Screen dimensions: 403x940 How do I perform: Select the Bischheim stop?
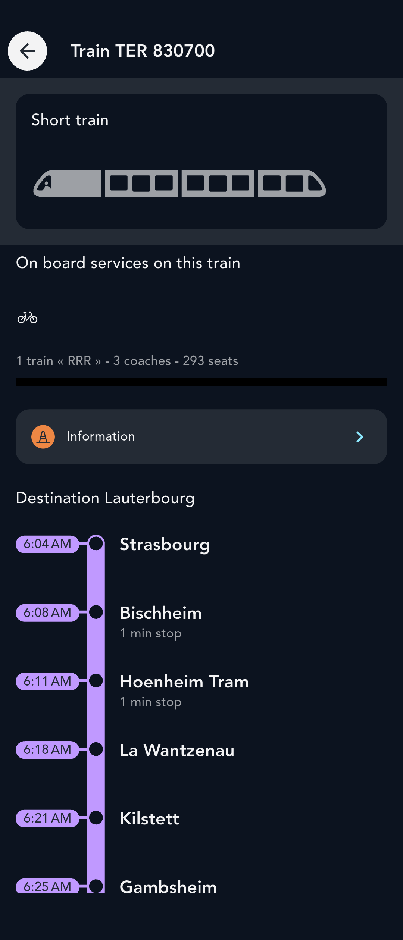(x=161, y=613)
